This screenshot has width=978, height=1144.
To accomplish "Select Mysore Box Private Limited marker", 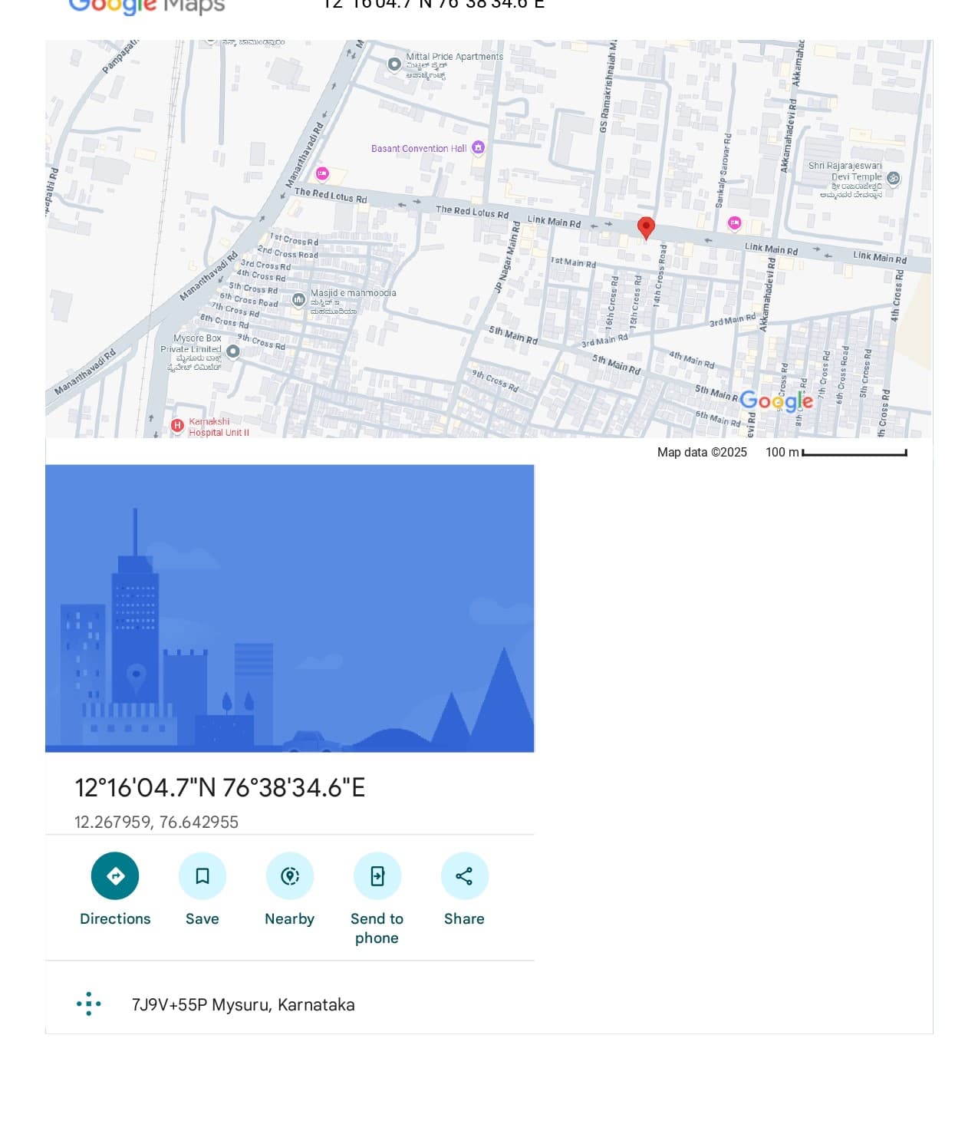I will tap(233, 351).
